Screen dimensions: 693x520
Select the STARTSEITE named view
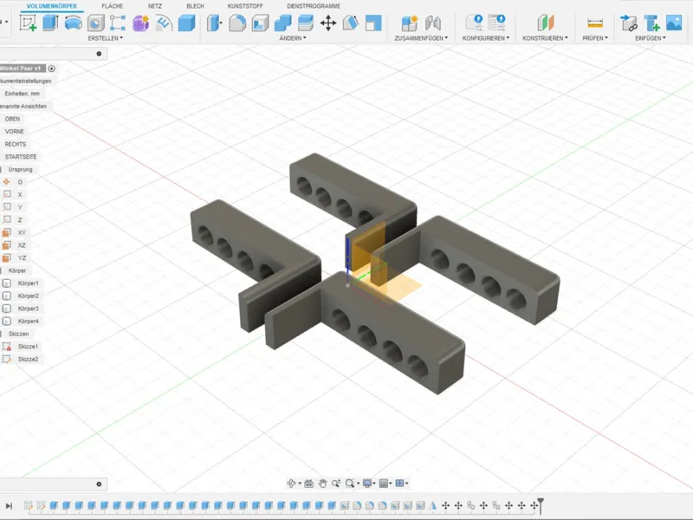coord(21,157)
